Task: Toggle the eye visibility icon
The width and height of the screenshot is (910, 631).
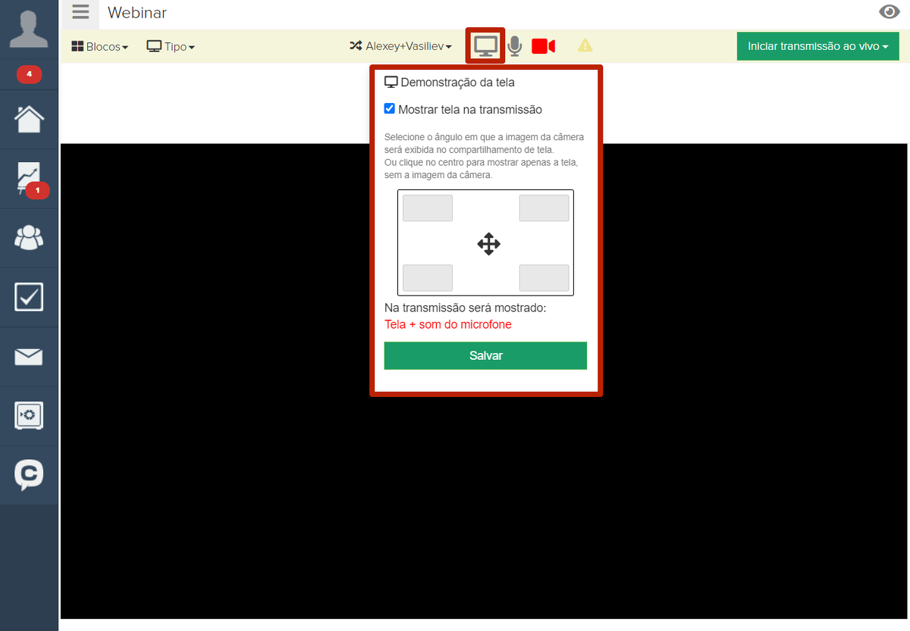Action: [889, 12]
